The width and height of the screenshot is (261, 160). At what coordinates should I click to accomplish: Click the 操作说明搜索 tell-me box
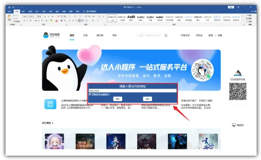[89, 11]
